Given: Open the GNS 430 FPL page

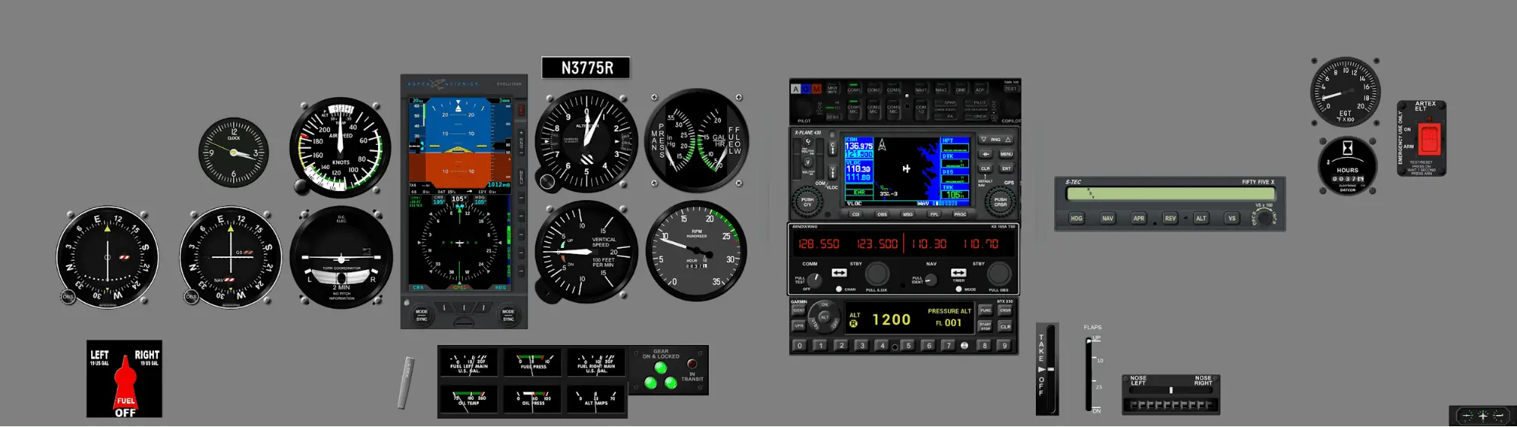Looking at the screenshot, I should 934,214.
